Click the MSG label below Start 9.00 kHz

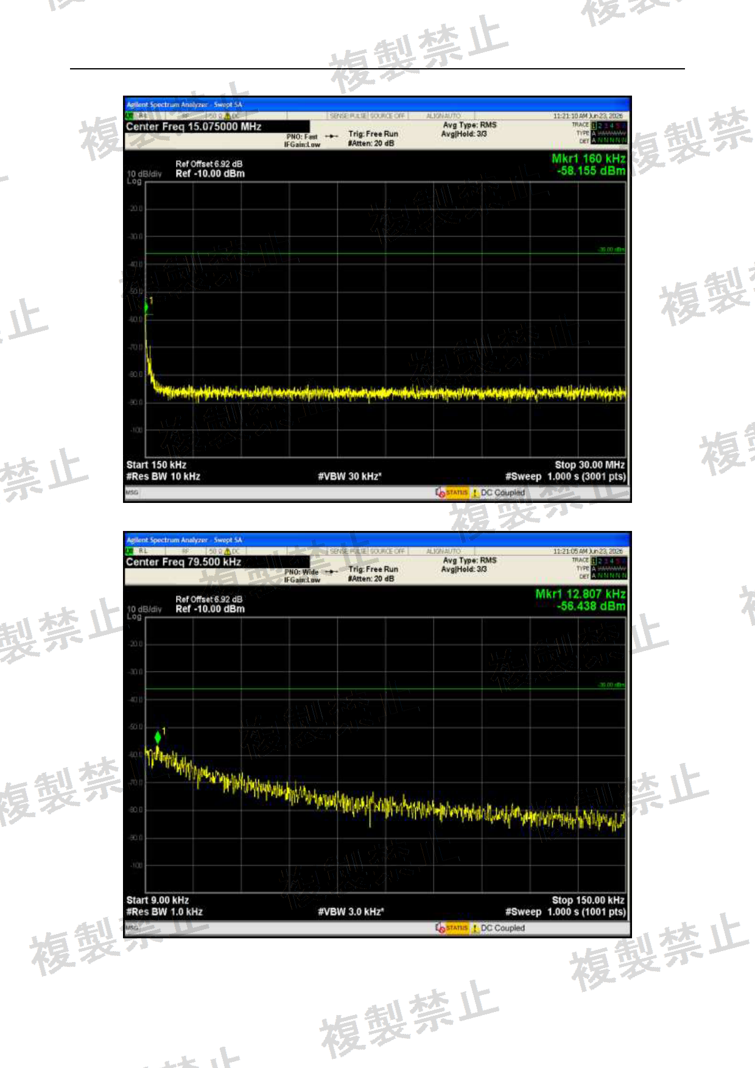tap(132, 928)
